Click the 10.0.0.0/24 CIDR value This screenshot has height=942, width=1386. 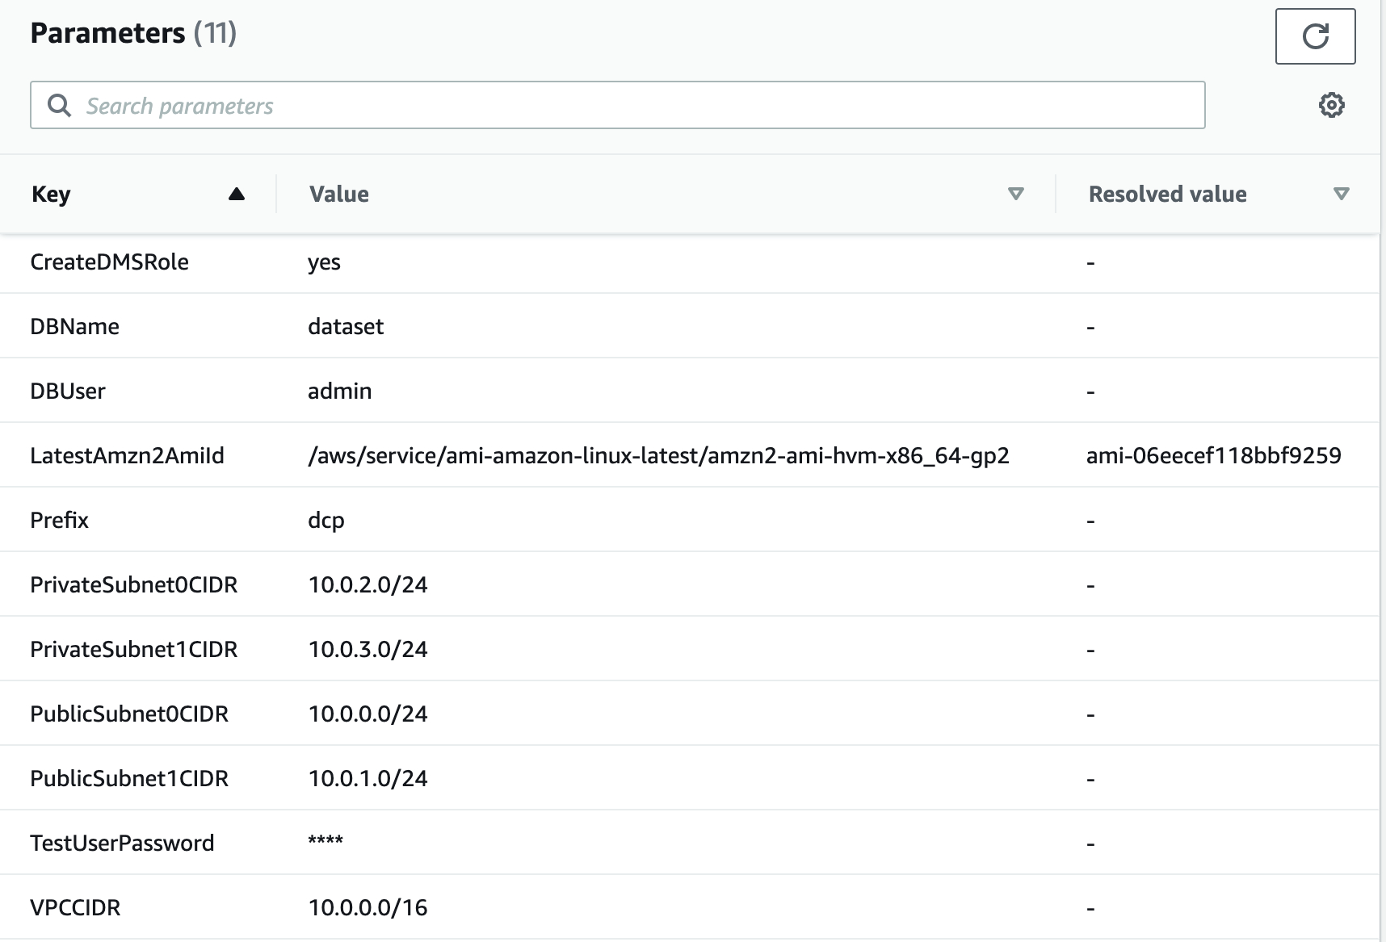(367, 714)
